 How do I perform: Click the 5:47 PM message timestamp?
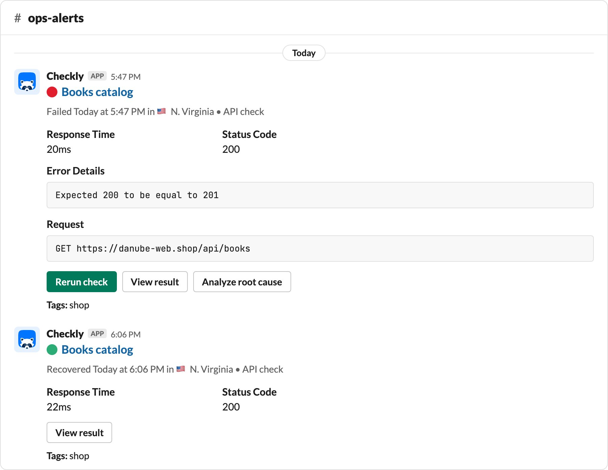(126, 77)
